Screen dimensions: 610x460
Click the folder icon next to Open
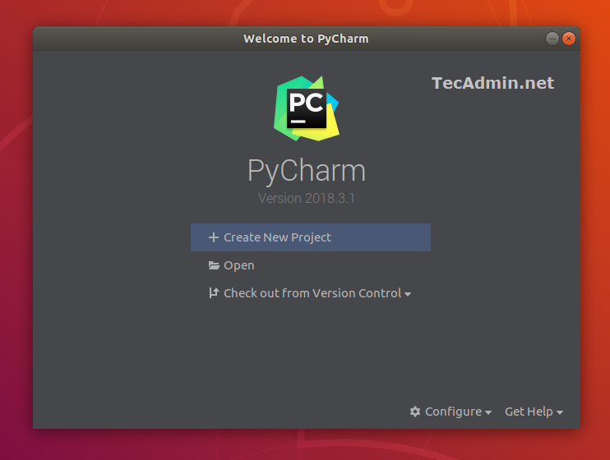(x=214, y=265)
